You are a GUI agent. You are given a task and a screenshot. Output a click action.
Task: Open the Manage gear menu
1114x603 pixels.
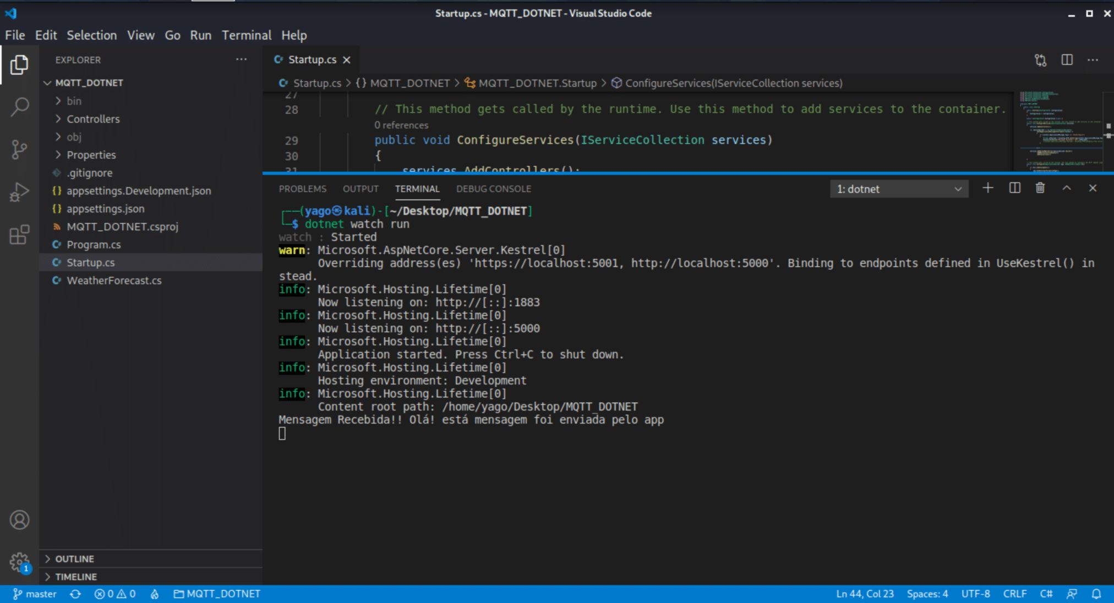click(20, 562)
